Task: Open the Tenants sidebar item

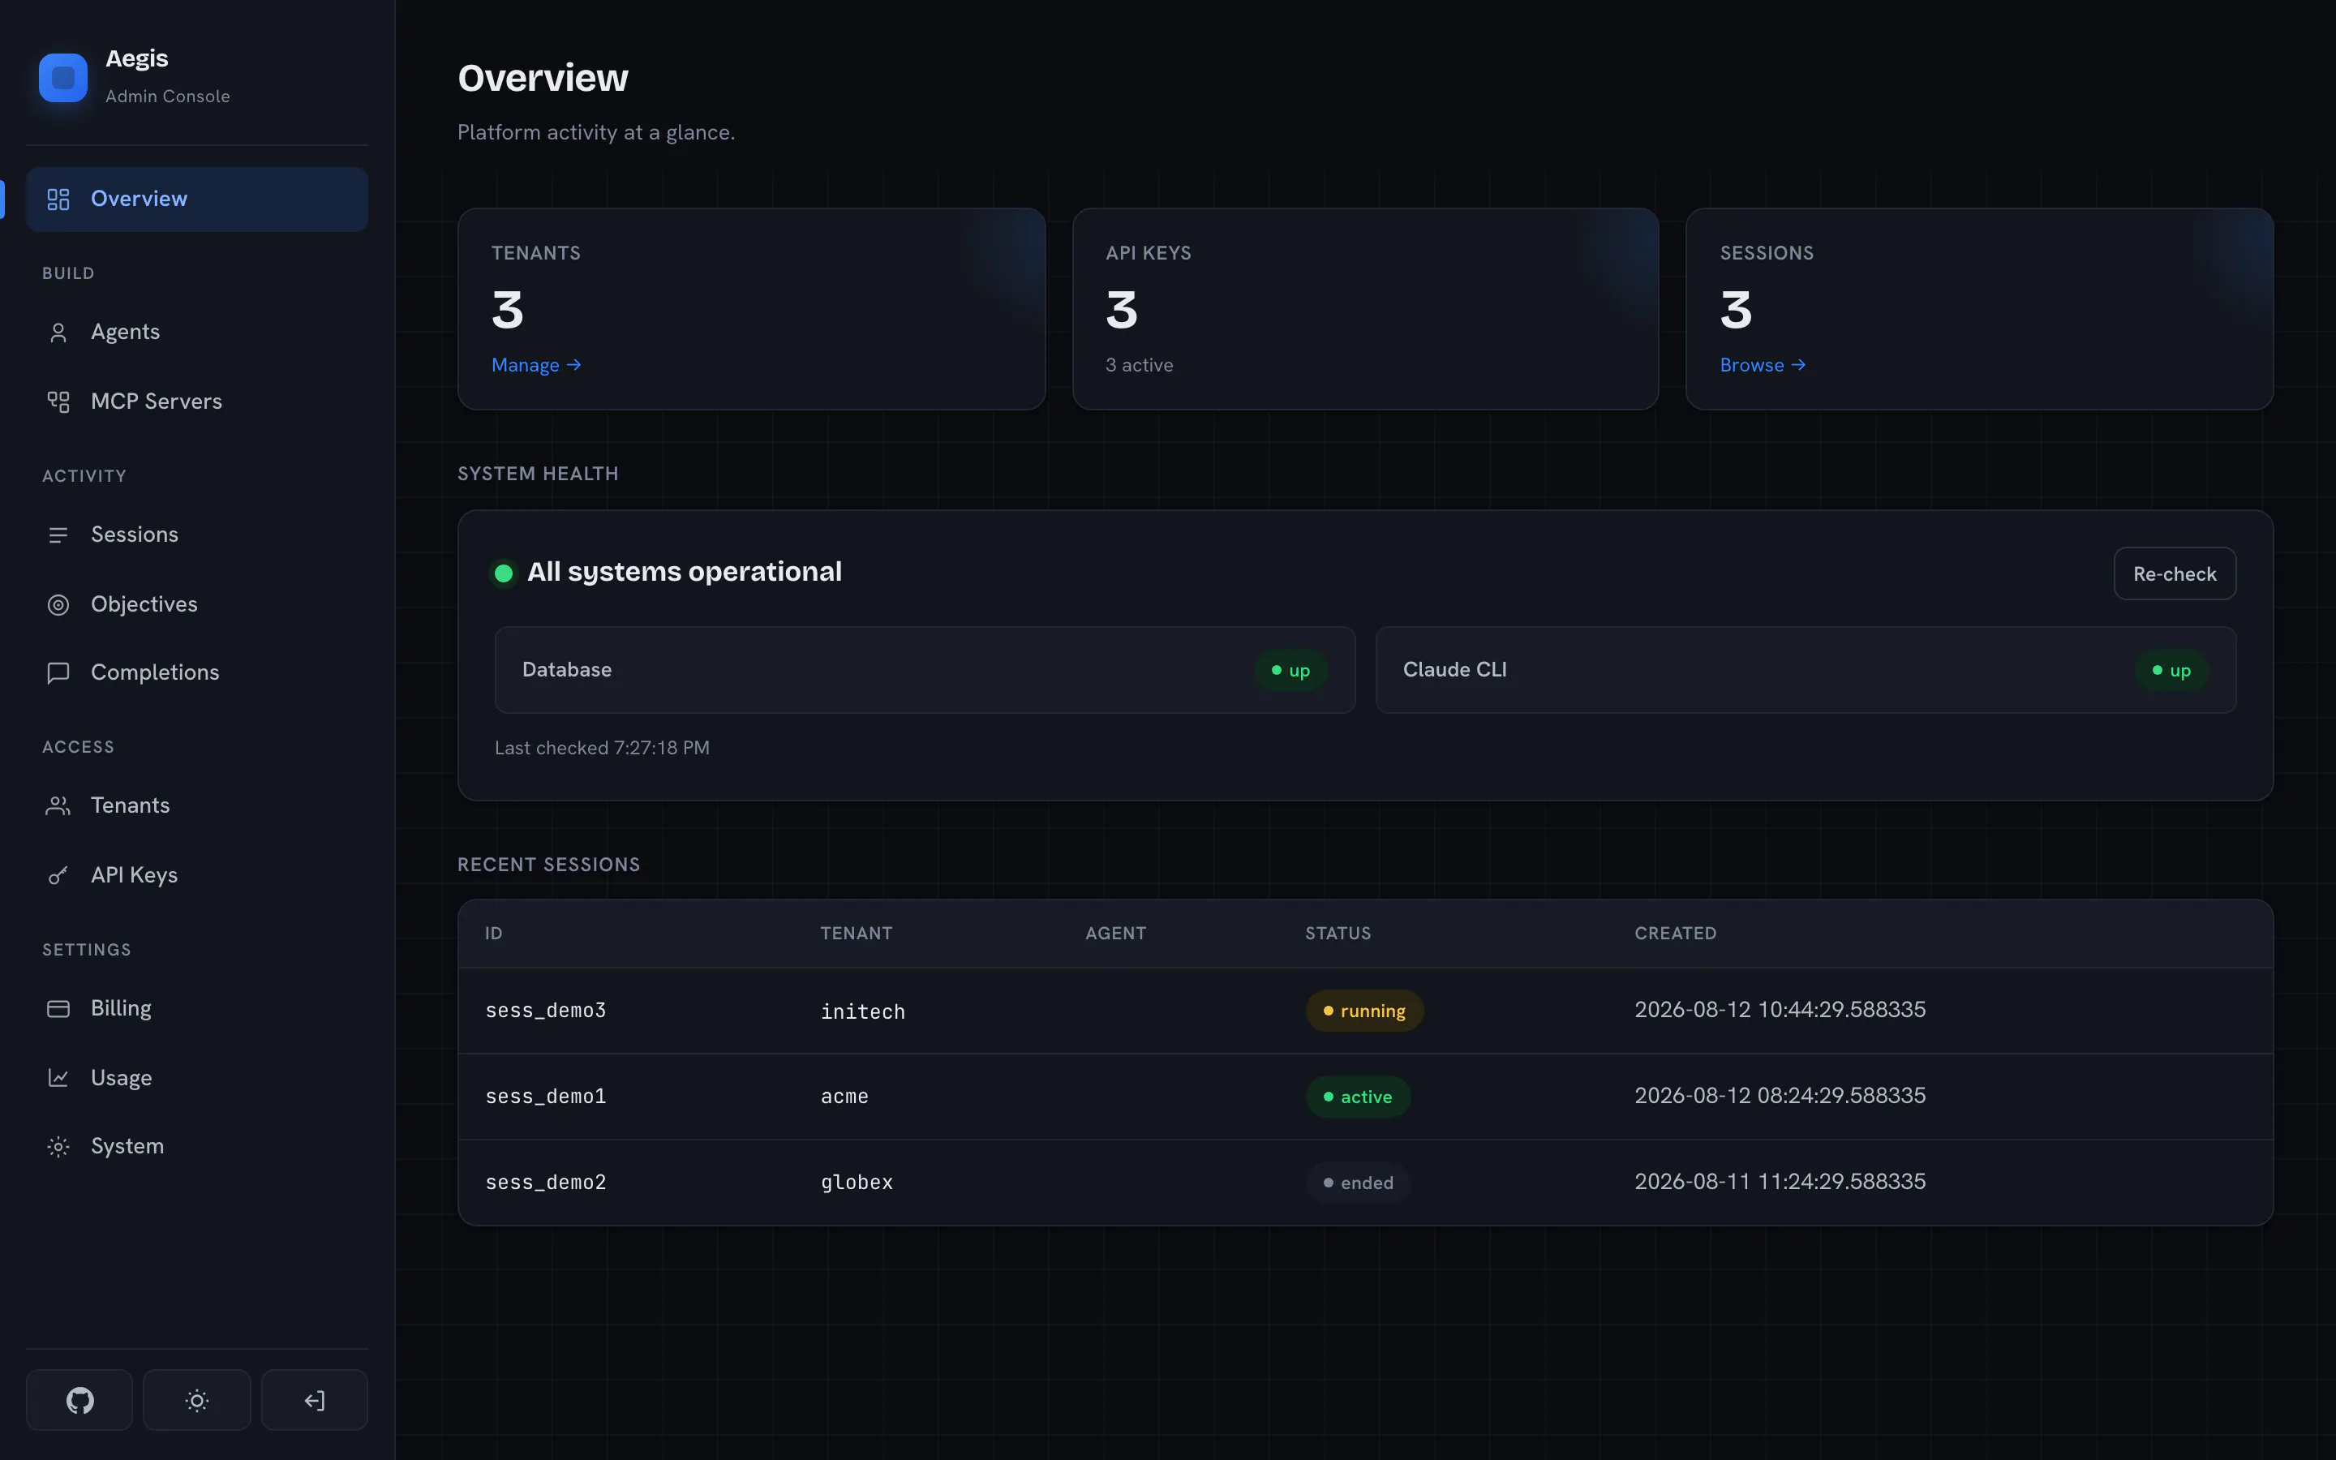Action: [x=197, y=805]
